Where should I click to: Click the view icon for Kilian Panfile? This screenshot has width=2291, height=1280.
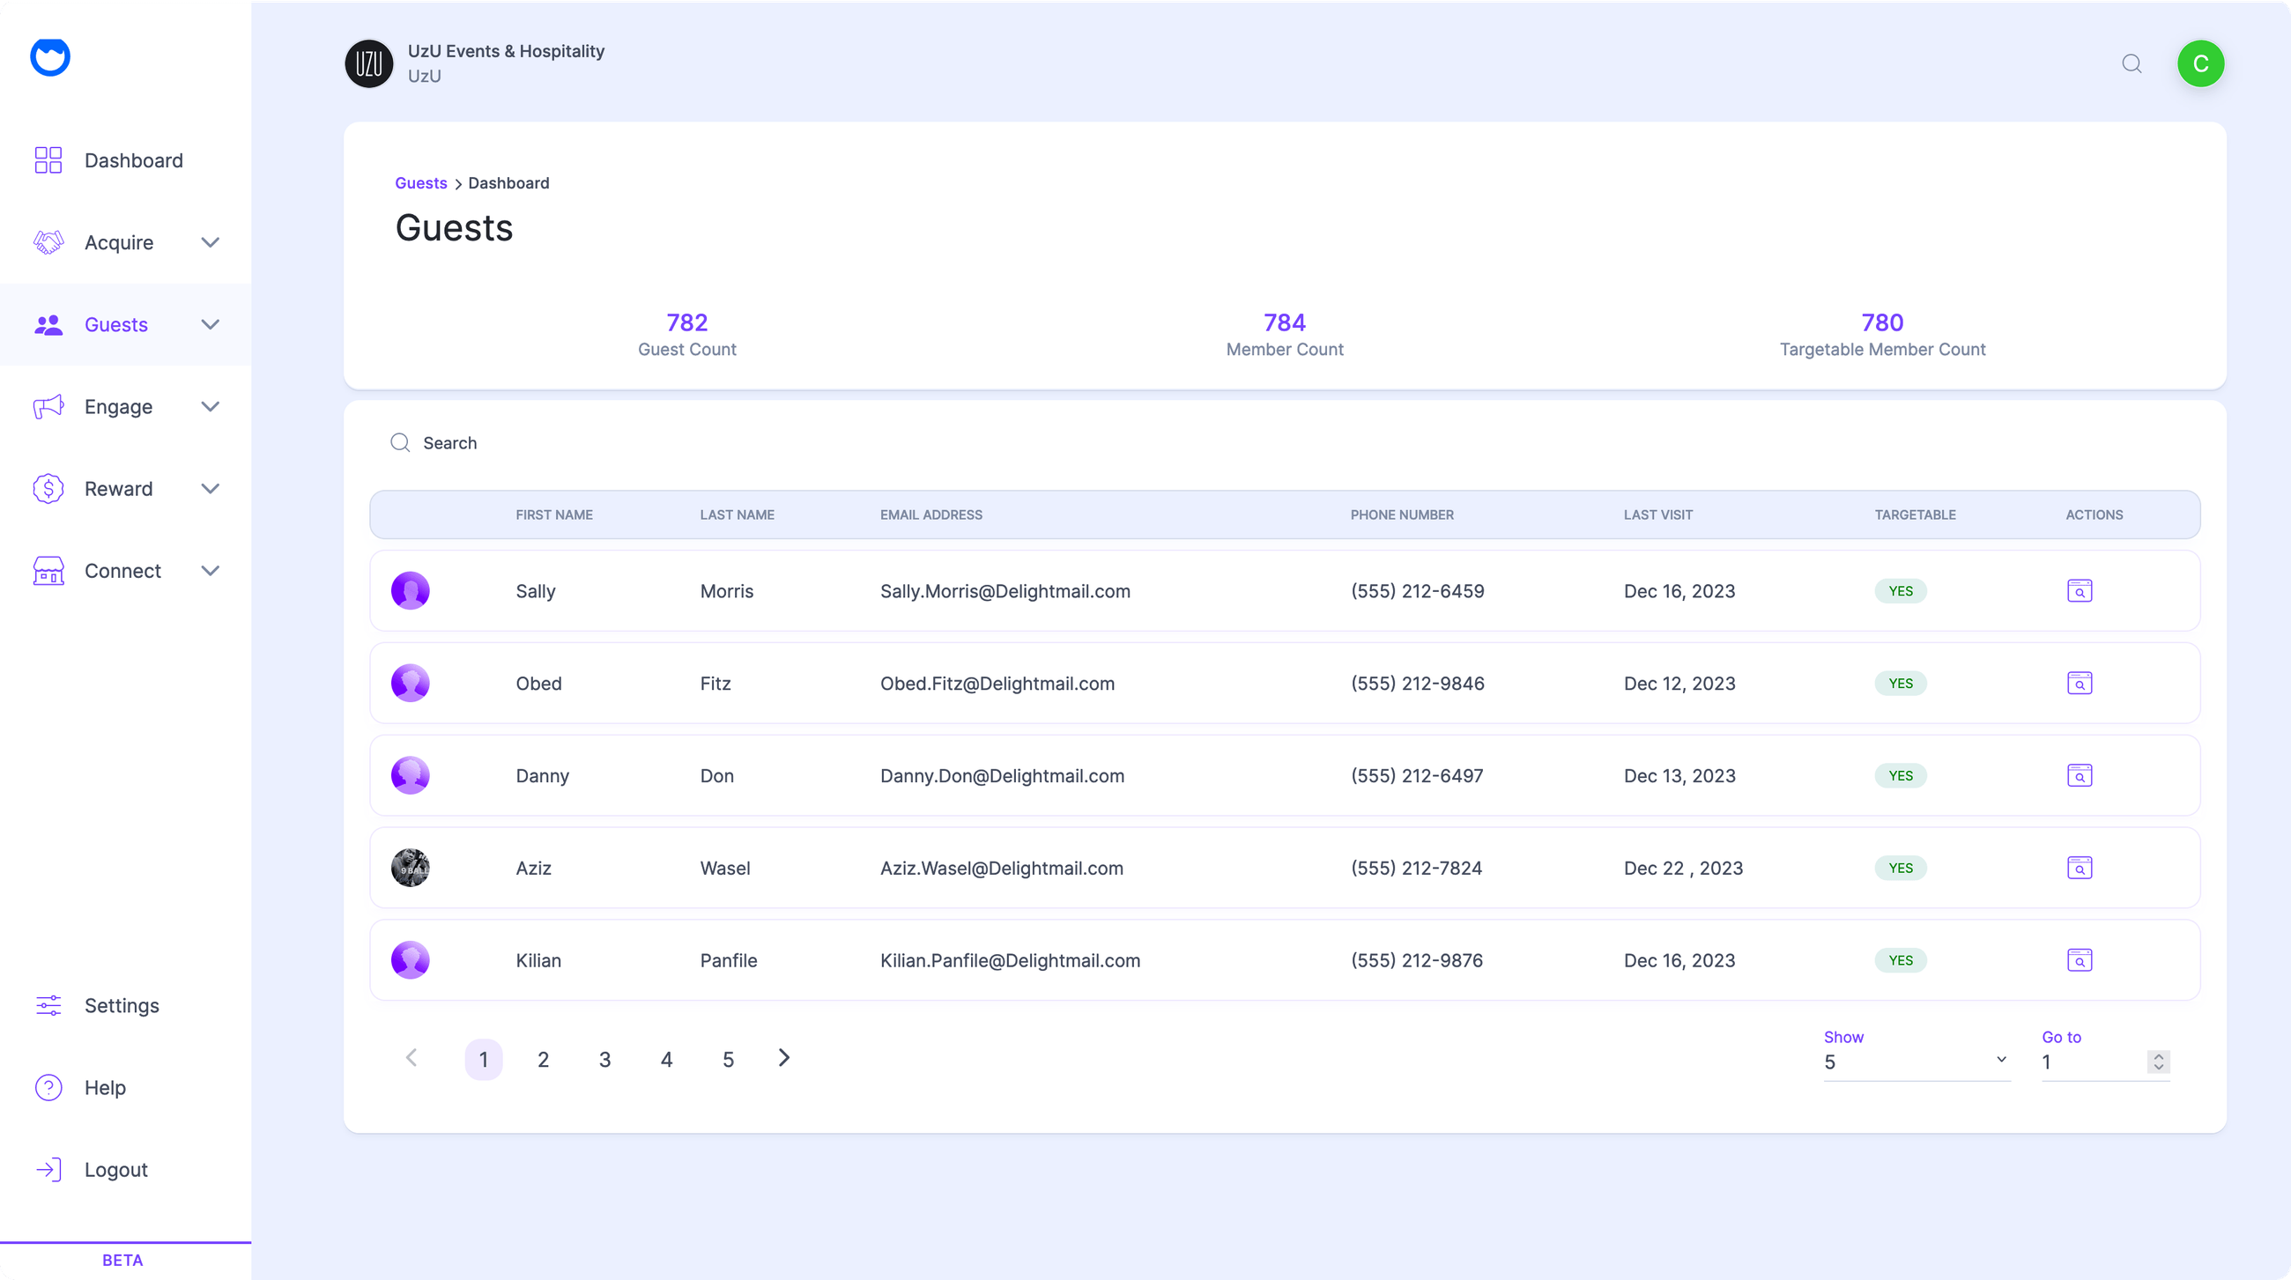click(x=2079, y=960)
